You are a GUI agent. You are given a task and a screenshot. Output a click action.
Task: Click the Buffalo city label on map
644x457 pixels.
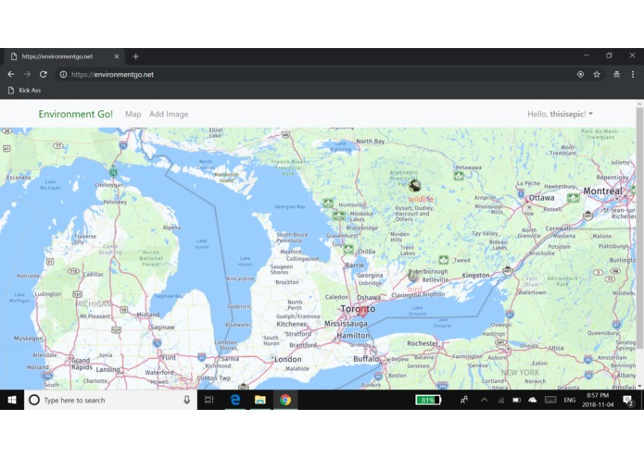(366, 359)
